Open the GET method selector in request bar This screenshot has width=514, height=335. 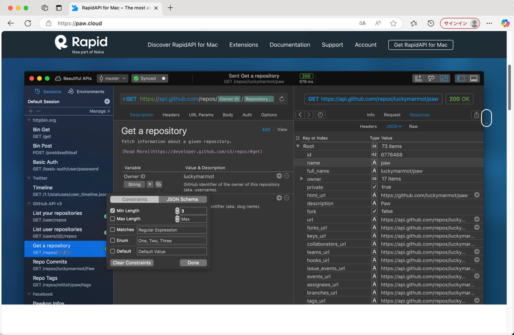click(x=130, y=99)
